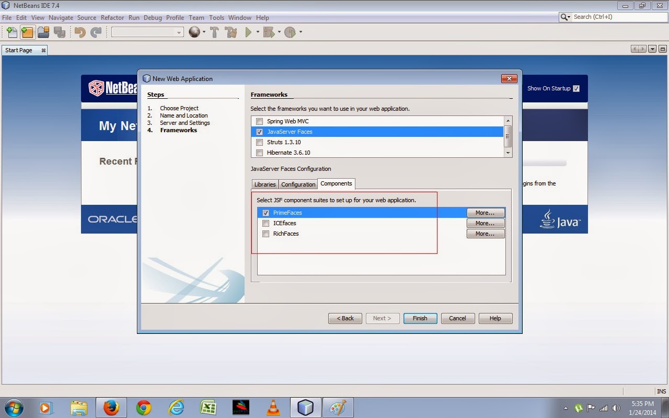Open Windows Start menu

coord(13,408)
